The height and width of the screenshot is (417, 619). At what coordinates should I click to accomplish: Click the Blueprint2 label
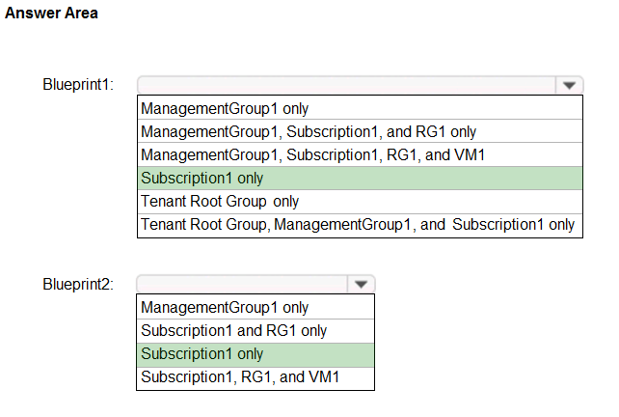(78, 285)
